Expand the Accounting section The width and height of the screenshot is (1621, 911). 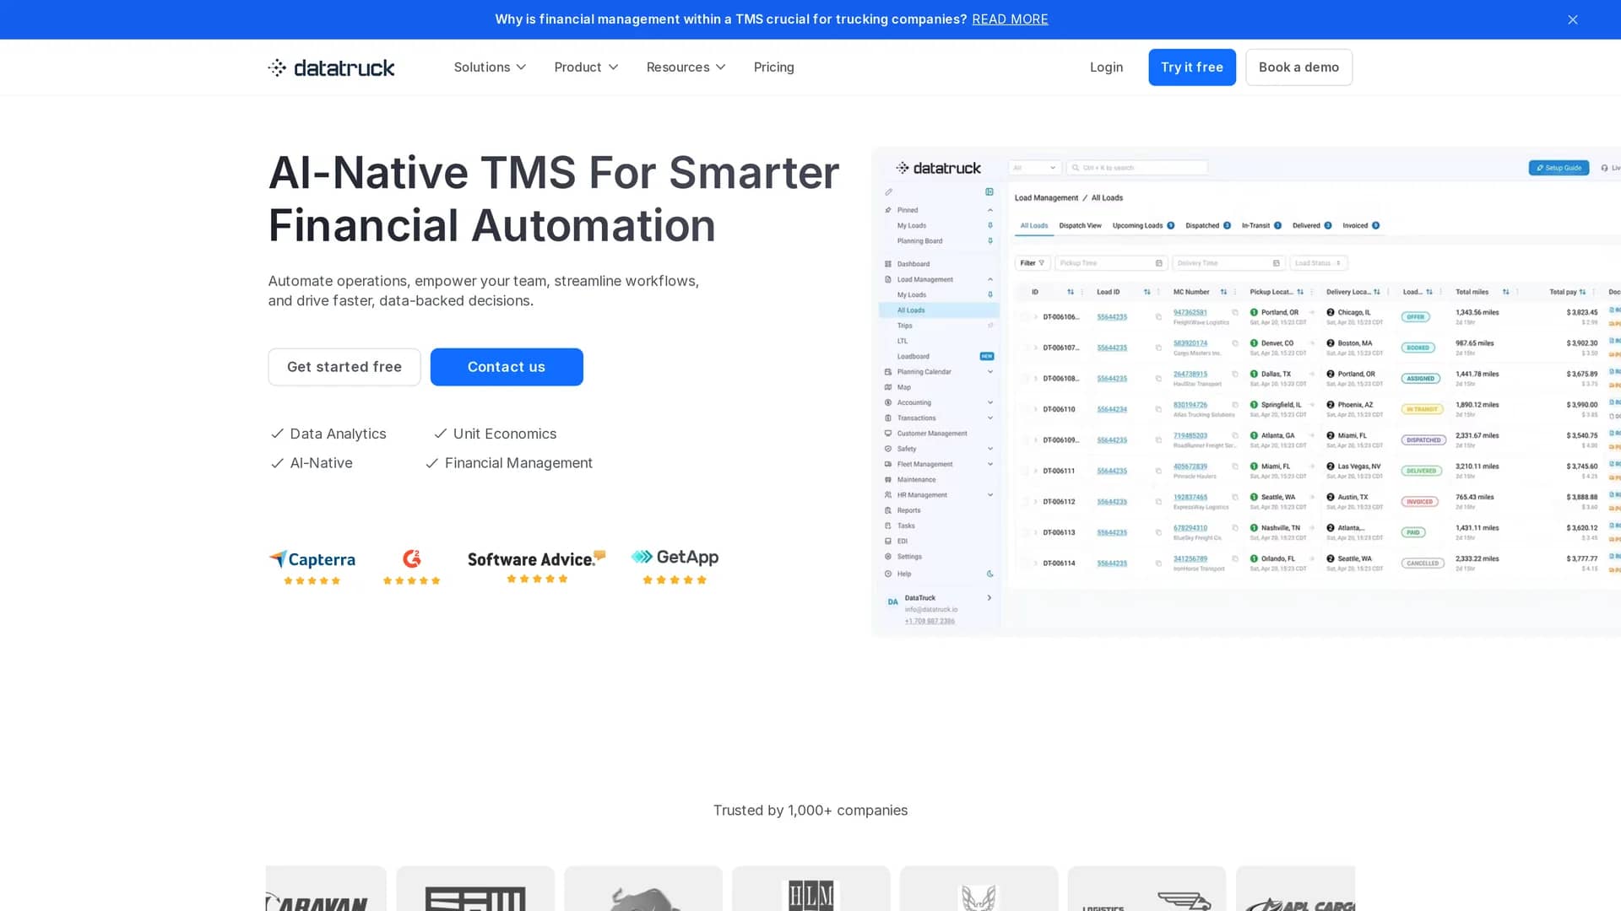point(990,403)
